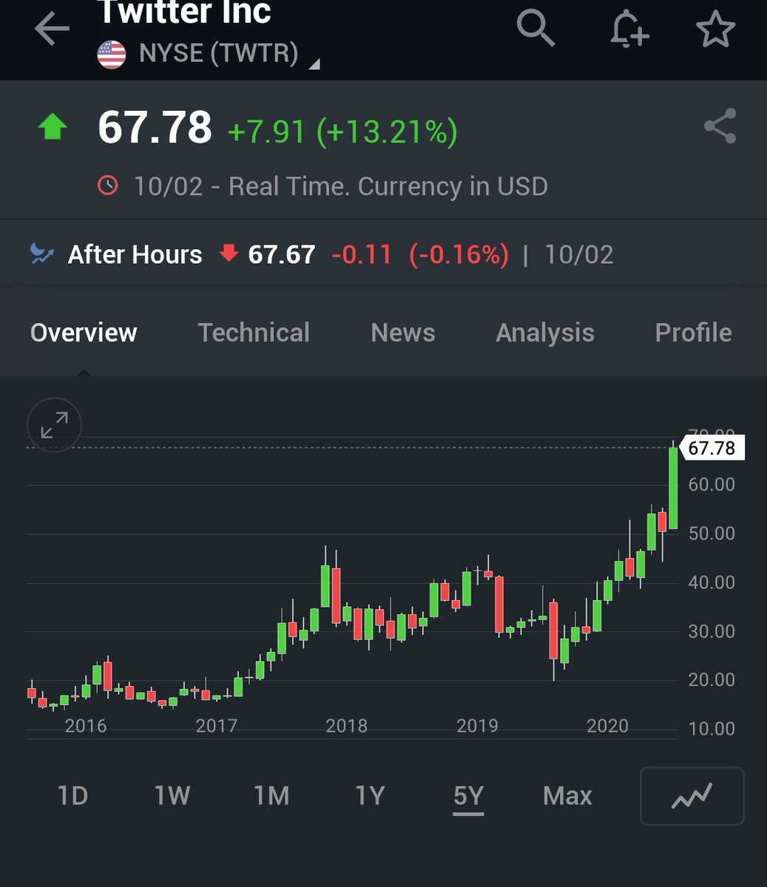
Task: Go to the Profile tab
Action: (693, 333)
